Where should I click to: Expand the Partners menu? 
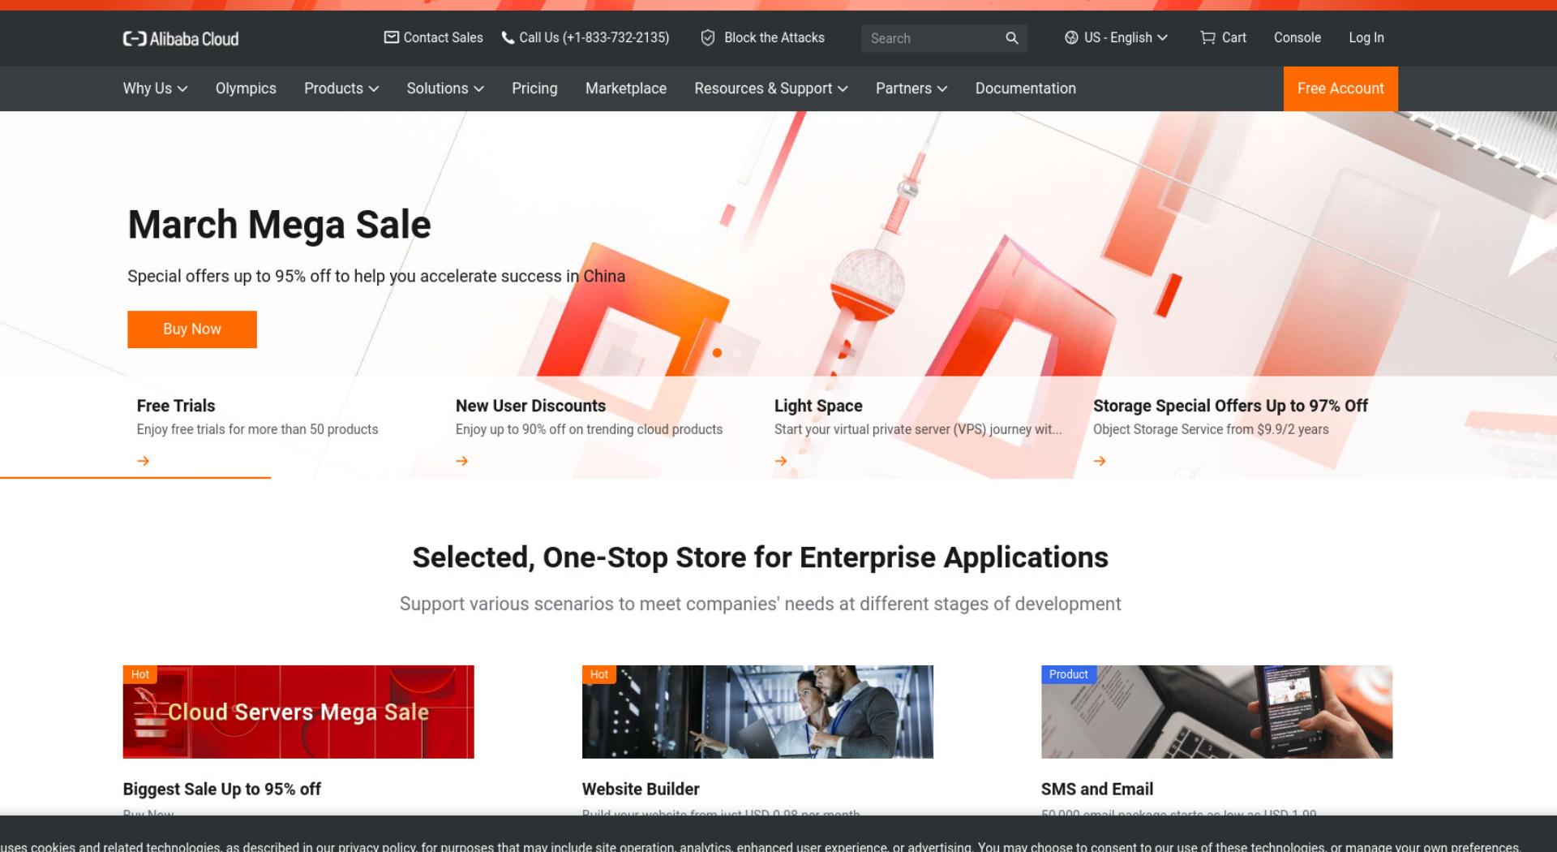(911, 88)
